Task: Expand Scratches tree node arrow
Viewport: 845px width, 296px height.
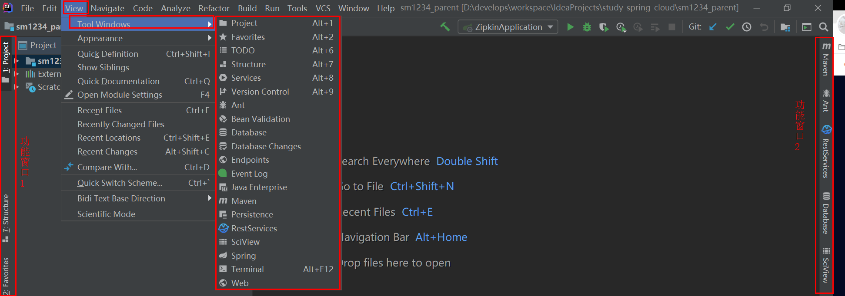Action: (x=17, y=87)
